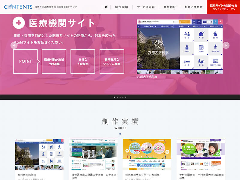Advance the slider with right arrow
The height and width of the screenshot is (180, 240).
point(226,45)
